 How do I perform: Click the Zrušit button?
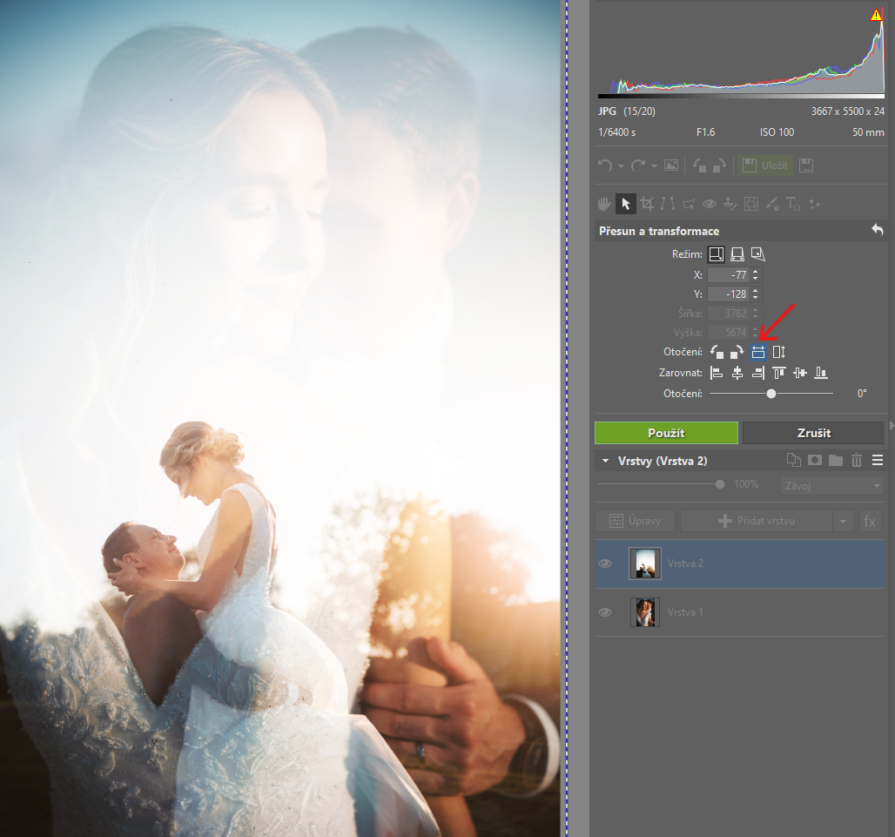tap(813, 433)
